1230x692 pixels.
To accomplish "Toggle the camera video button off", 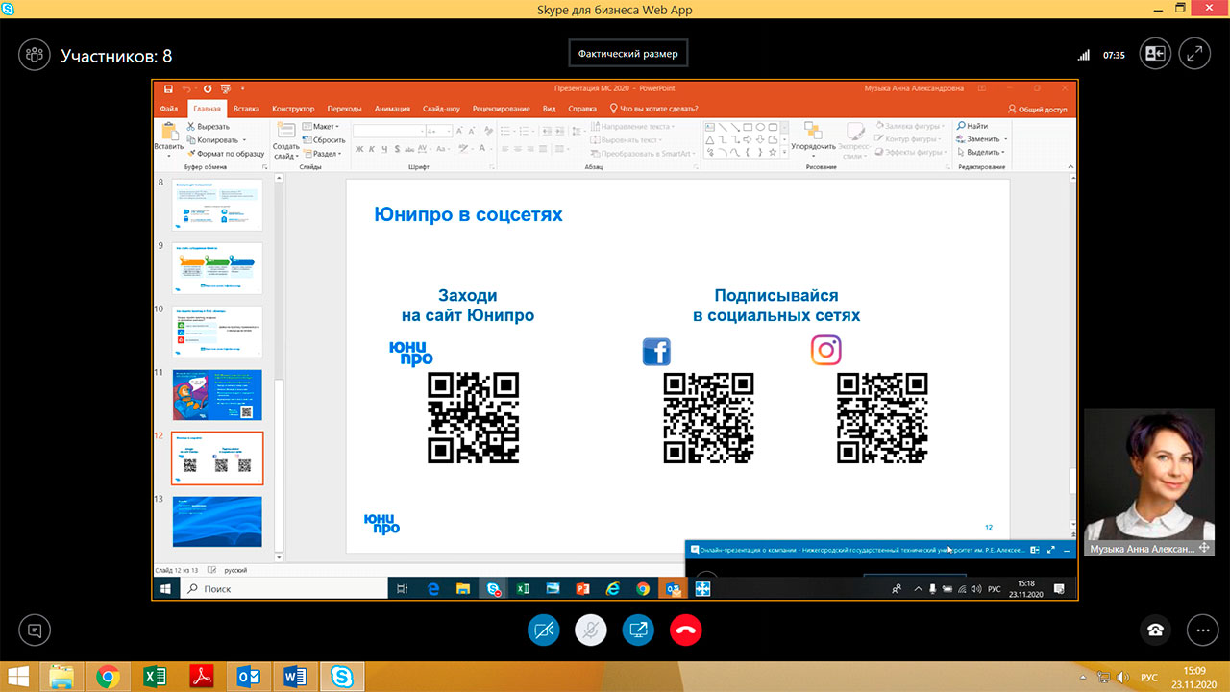I will [x=543, y=630].
